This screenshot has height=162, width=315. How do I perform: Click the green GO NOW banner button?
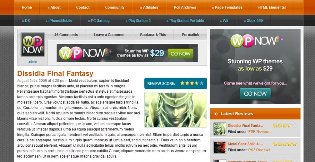(x=180, y=54)
